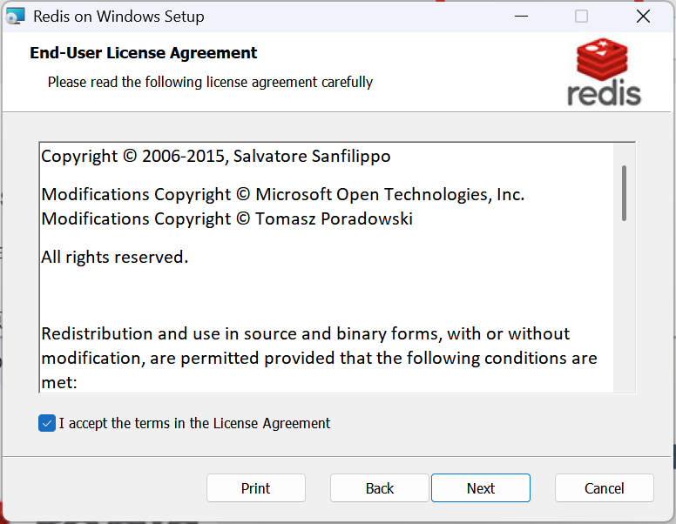
Task: Click the 'Redis on Windows Setup' title text
Action: (118, 17)
